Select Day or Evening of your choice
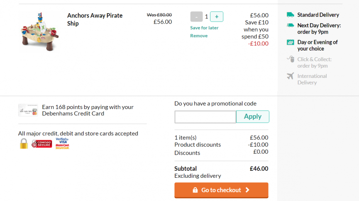Image resolution: width=359 pixels, height=201 pixels. (x=317, y=45)
